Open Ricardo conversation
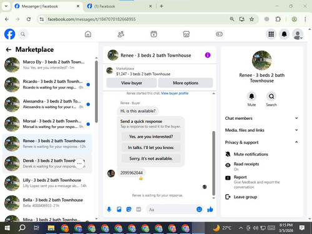The height and width of the screenshot is (234, 312). pos(47,84)
